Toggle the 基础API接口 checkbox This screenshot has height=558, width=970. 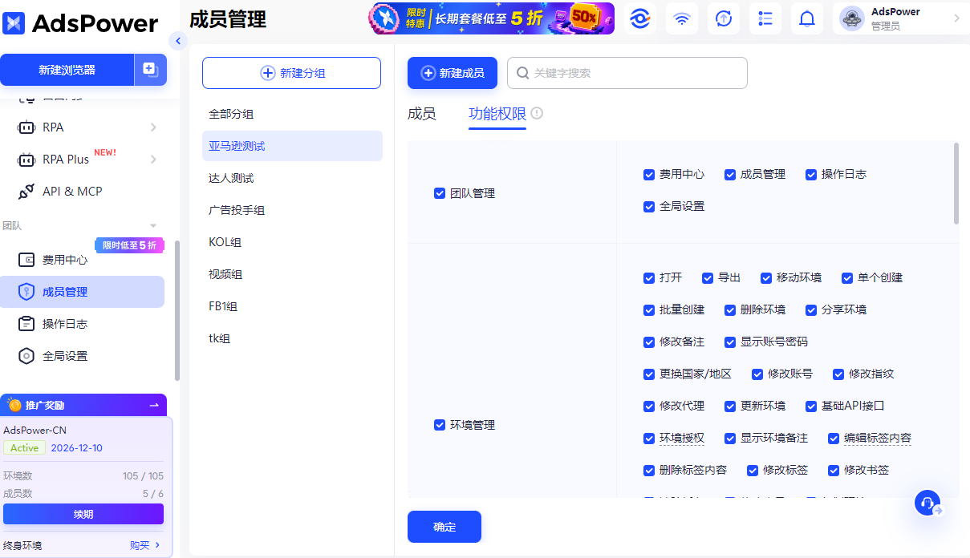[x=811, y=406]
